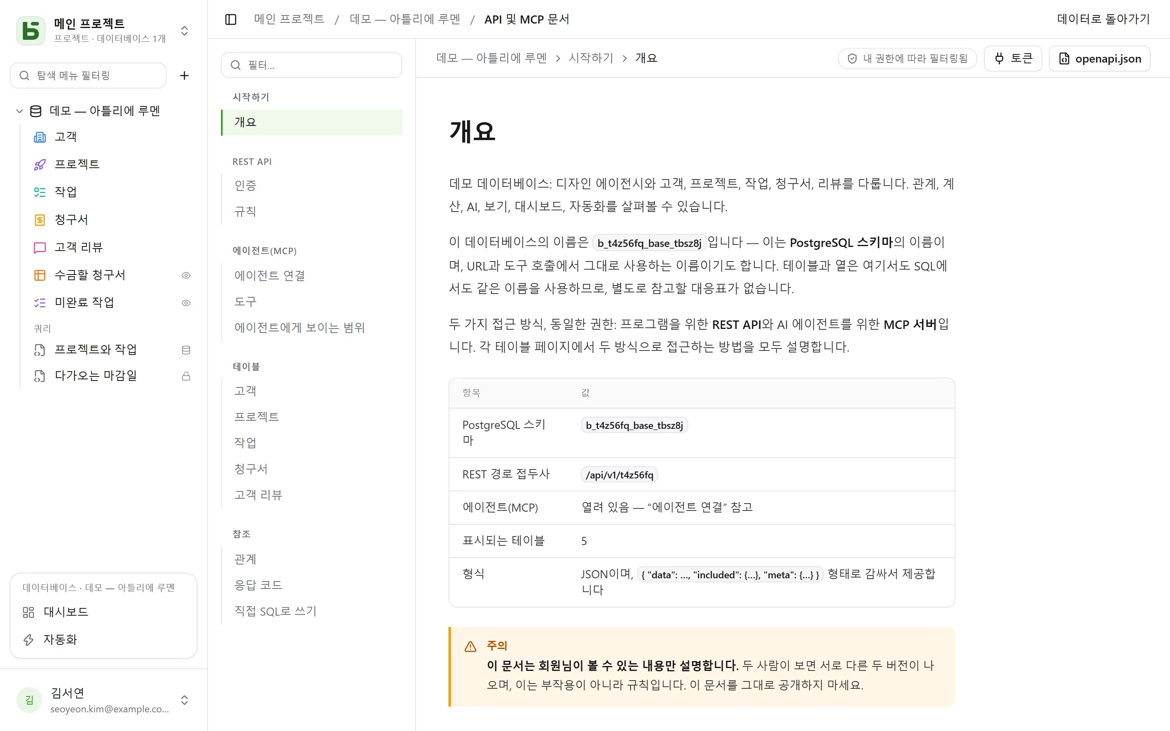This screenshot has width=1170, height=731.
Task: Download openapi.json
Action: pyautogui.click(x=1099, y=58)
